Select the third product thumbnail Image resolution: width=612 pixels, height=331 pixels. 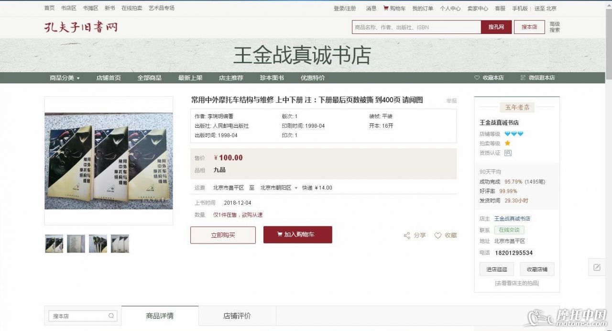[x=98, y=244]
